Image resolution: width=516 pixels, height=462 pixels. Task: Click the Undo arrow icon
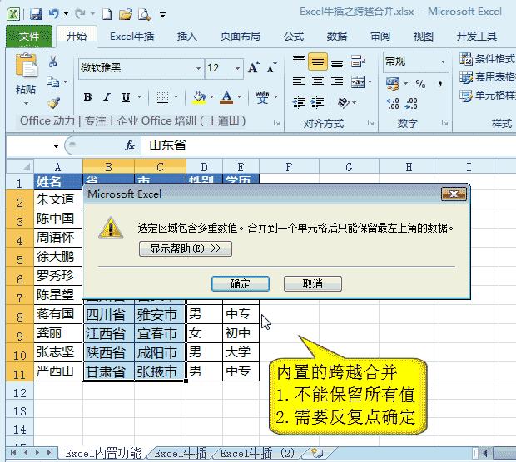click(53, 14)
